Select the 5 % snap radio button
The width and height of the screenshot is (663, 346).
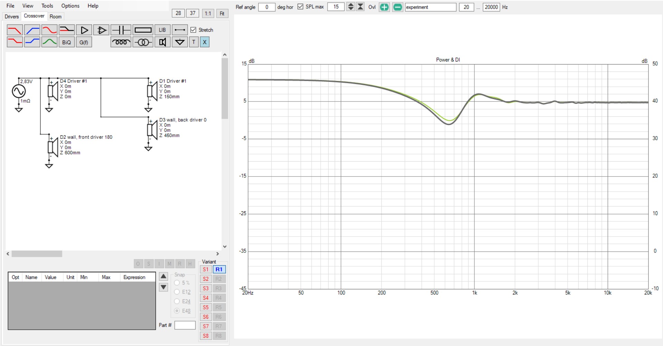click(177, 283)
